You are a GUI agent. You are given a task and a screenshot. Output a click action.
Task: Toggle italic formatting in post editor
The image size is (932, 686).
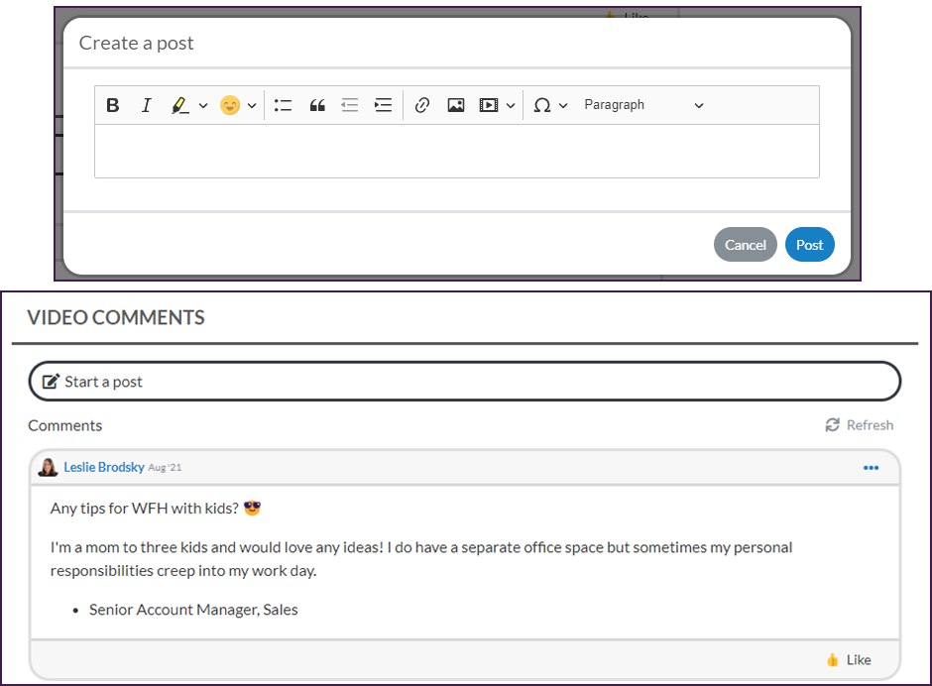pyautogui.click(x=146, y=105)
